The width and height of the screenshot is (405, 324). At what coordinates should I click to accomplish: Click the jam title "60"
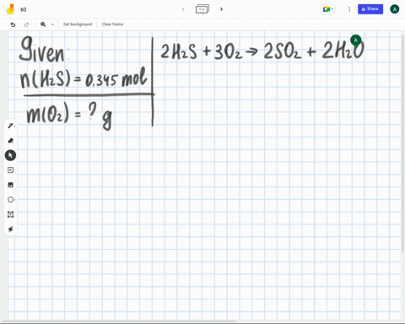[24, 9]
